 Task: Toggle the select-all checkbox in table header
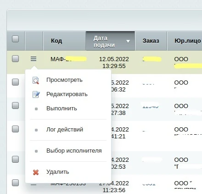pos(16,39)
